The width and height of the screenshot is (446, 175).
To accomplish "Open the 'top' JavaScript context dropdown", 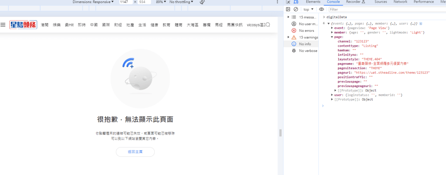I will click(309, 9).
